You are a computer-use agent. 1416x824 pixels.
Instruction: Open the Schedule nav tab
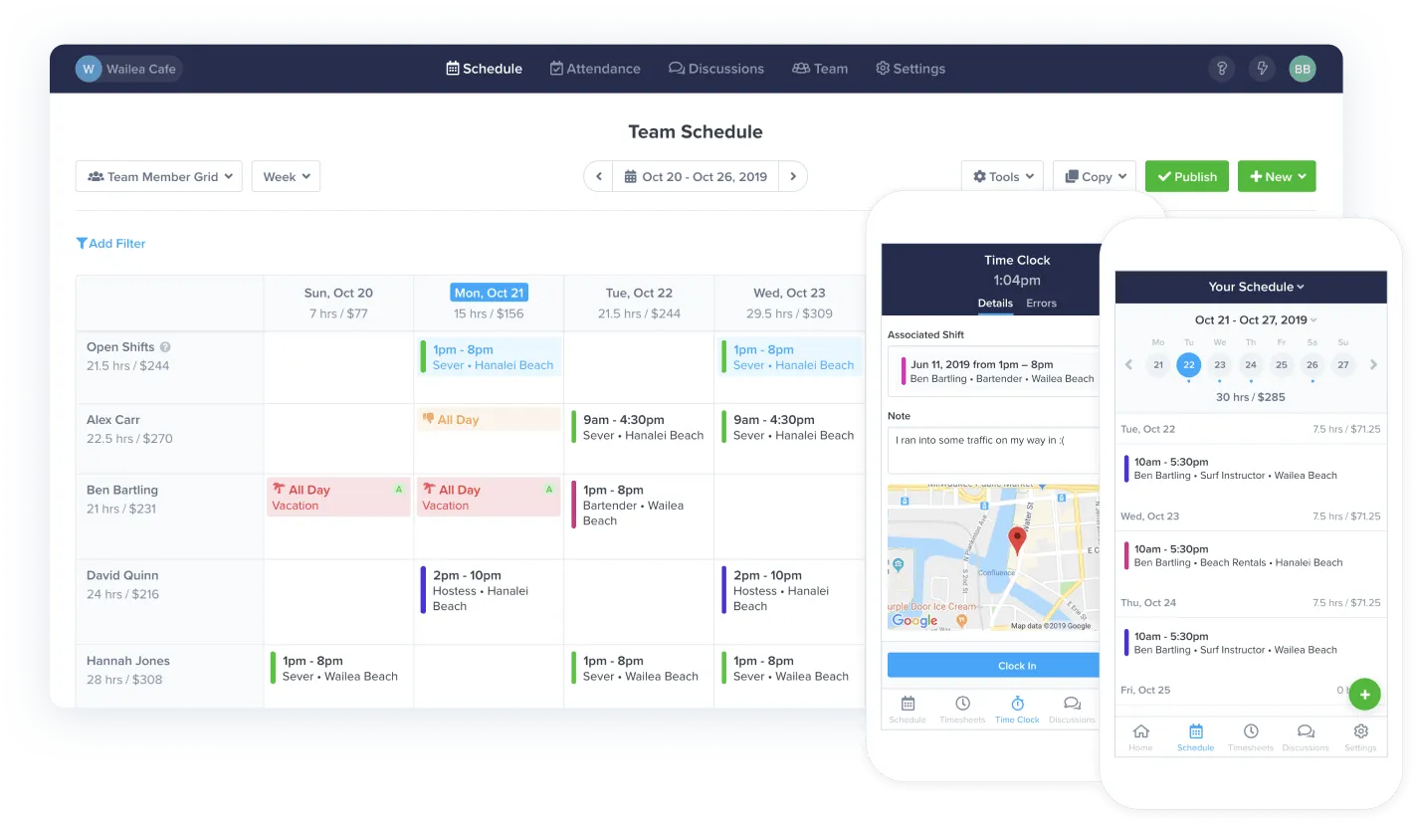tap(485, 69)
